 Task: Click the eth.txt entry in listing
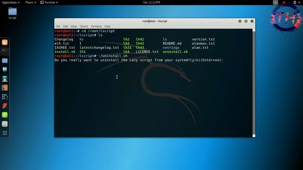click(x=62, y=43)
